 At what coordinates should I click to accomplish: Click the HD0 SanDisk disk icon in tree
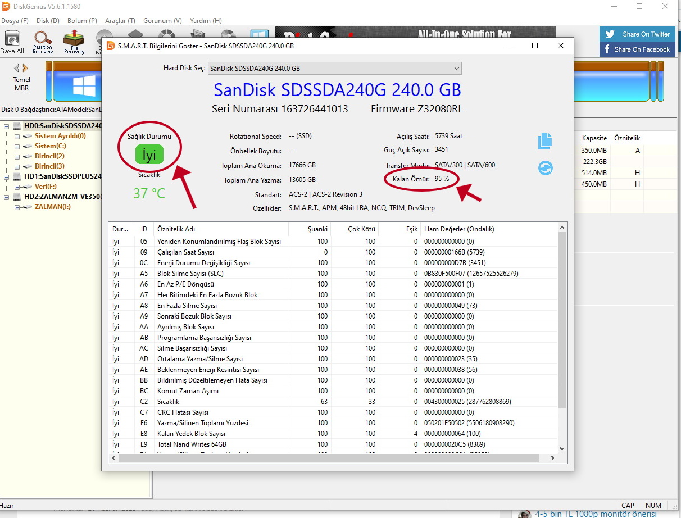pyautogui.click(x=17, y=126)
